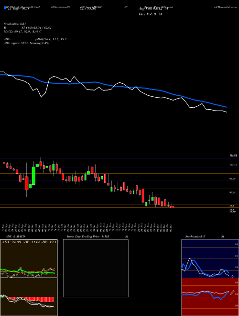The image size is (239, 316).
Task: Click the tall green candle in early October
Action: [34, 176]
